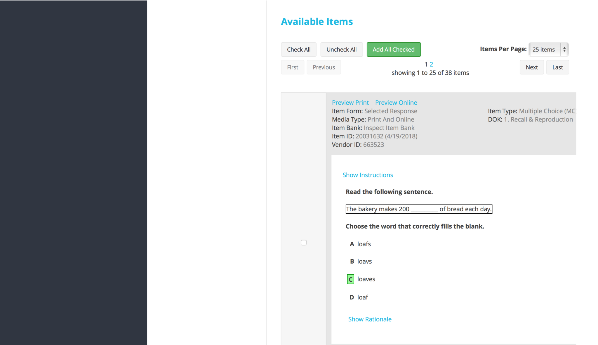
Task: Click the Uncheck All button
Action: coord(341,50)
